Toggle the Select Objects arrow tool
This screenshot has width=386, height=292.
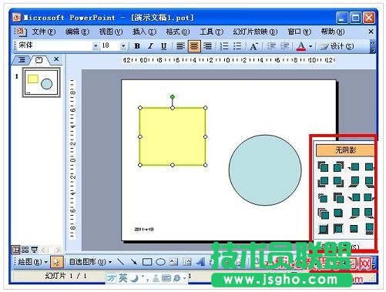tap(56, 262)
